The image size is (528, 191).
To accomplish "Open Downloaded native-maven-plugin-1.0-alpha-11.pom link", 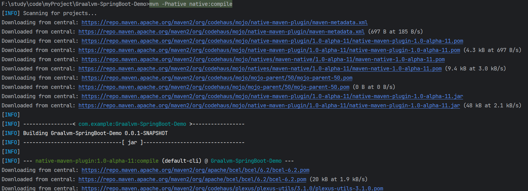I will point(269,50).
